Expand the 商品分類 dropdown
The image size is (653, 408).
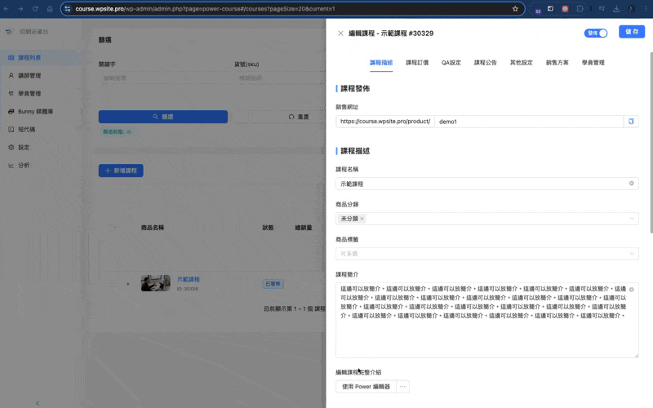(632, 219)
